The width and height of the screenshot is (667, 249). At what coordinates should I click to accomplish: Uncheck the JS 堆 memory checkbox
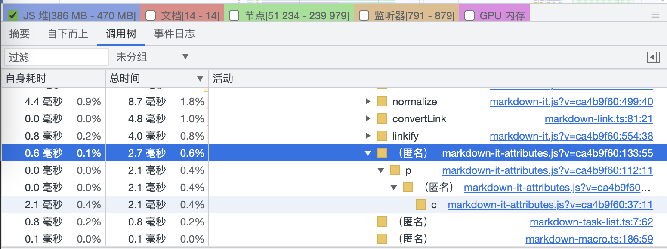[13, 16]
